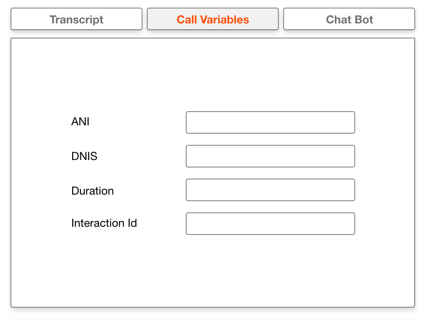The width and height of the screenshot is (424, 319).
Task: Place cursor in the Interaction Id box
Action: [270, 223]
